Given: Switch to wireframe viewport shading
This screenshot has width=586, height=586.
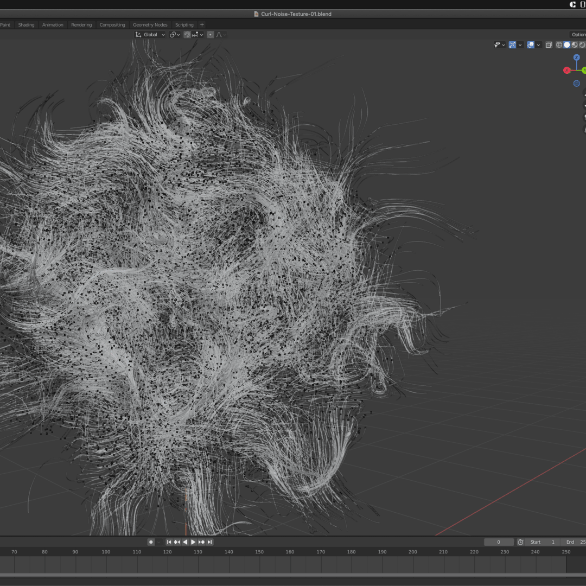Looking at the screenshot, I should pos(559,45).
